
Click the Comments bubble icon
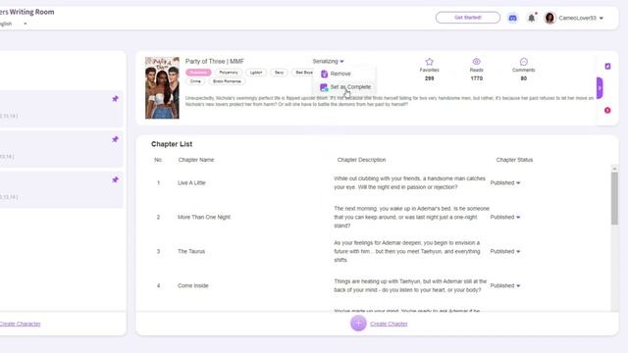click(x=523, y=62)
